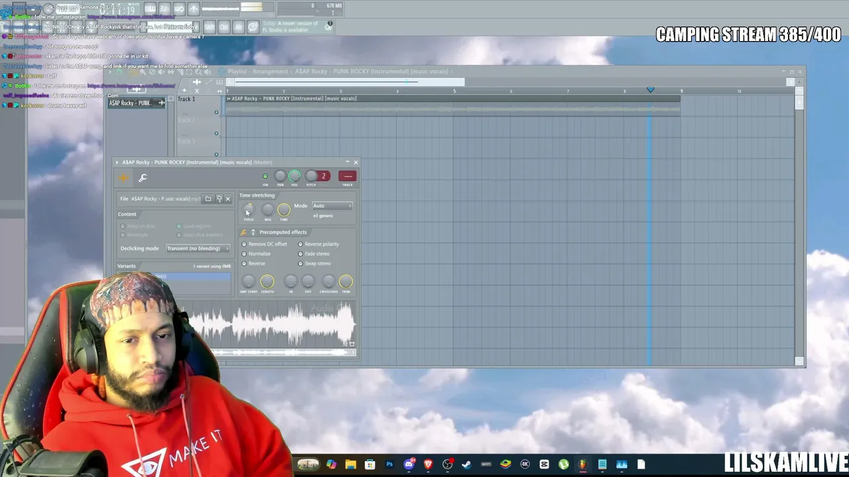849x477 pixels.
Task: Open the time stretching Mode dropdown set to Auto
Action: (x=332, y=206)
